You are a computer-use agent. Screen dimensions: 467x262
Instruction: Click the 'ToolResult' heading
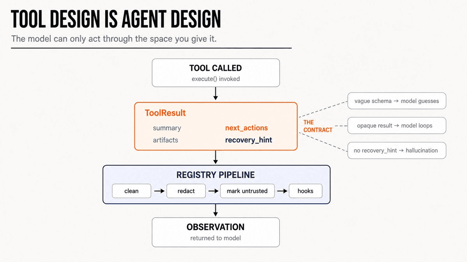[x=165, y=113]
